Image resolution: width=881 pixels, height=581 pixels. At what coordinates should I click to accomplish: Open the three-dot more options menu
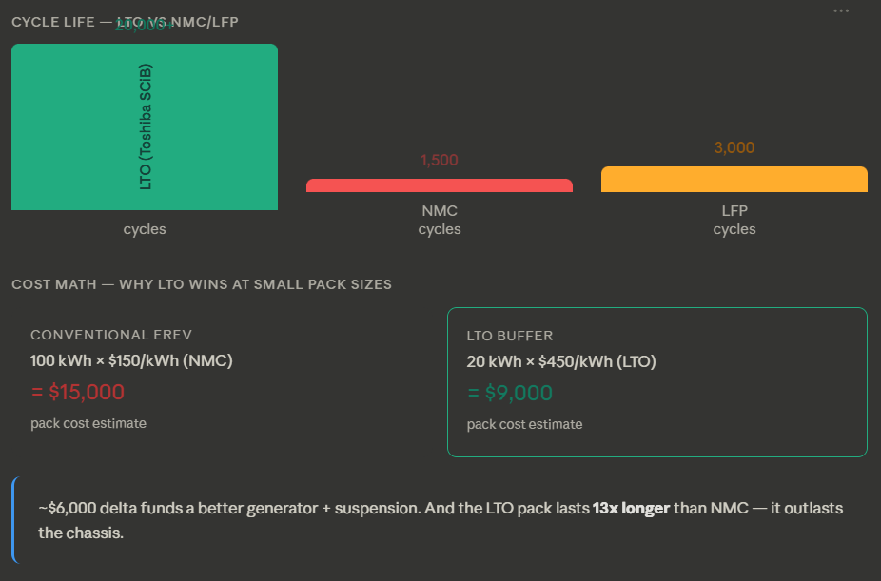click(x=841, y=10)
